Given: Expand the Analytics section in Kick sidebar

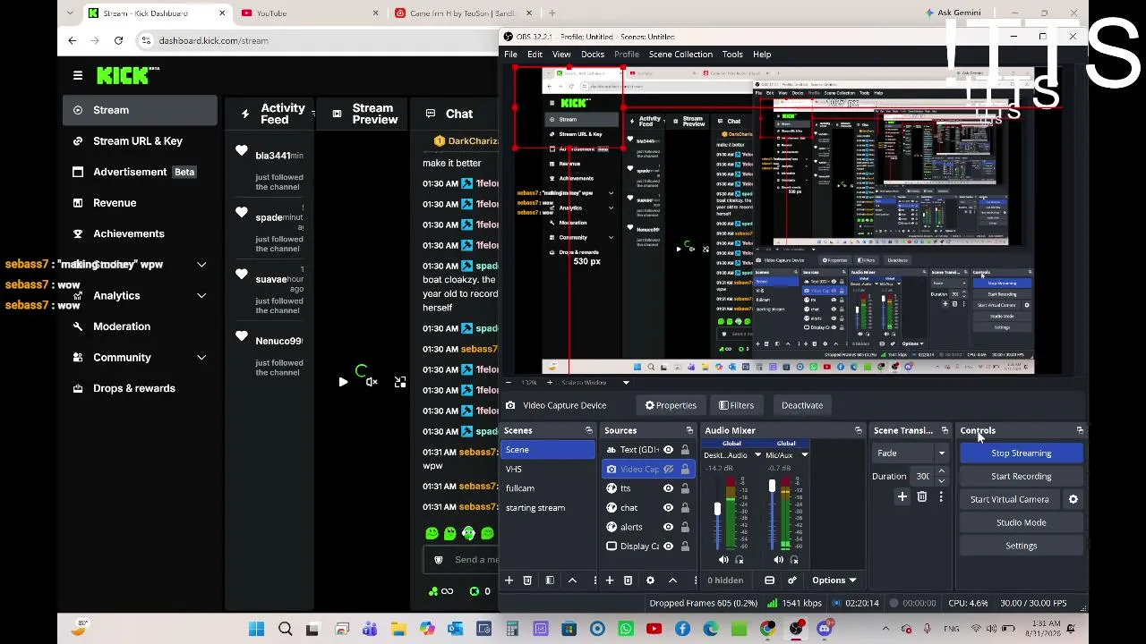Looking at the screenshot, I should [201, 296].
